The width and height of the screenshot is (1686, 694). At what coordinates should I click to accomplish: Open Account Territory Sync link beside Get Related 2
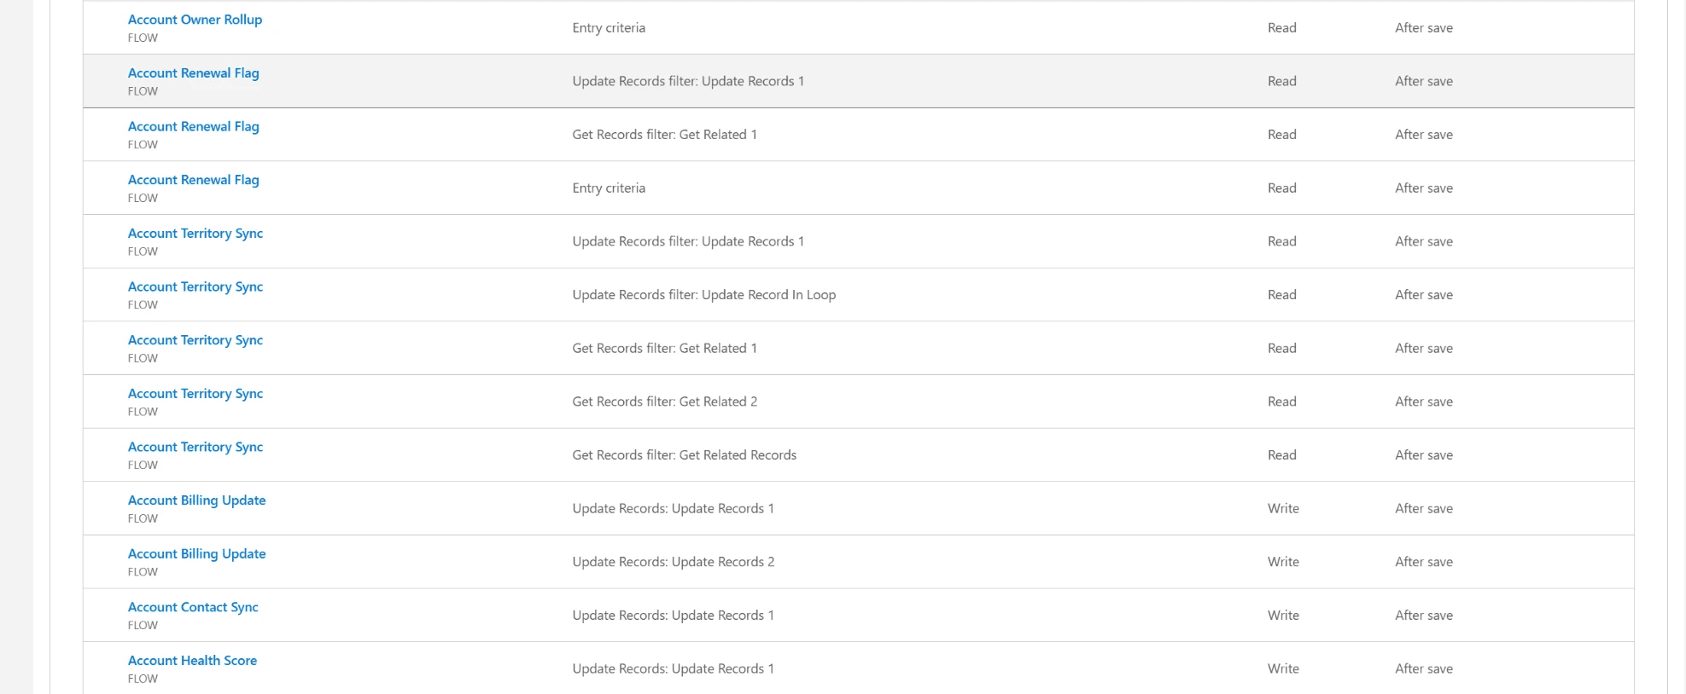(195, 394)
